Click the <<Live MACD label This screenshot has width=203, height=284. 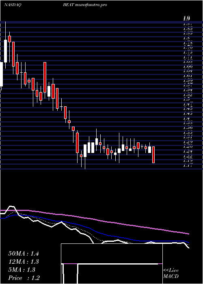171,273
